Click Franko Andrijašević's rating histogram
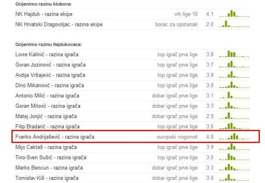This screenshot has width=265, height=183. [234, 137]
